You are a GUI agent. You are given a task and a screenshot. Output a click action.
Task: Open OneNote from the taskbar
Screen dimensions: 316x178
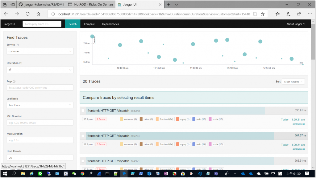pos(166,174)
